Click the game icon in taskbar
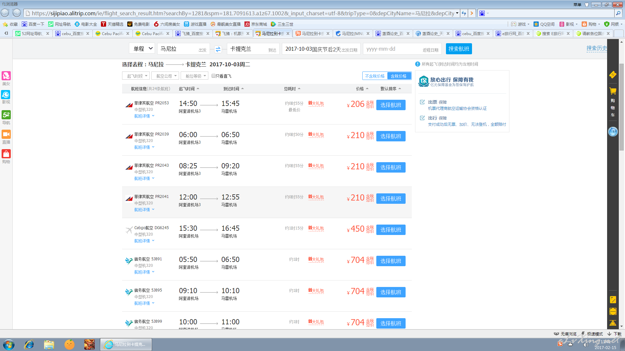 pos(89,344)
